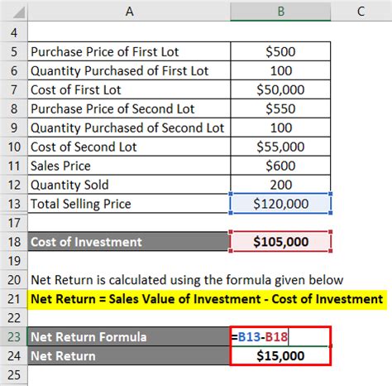392x386 pixels.
Task: Select row 22 header
Action: click(14, 318)
